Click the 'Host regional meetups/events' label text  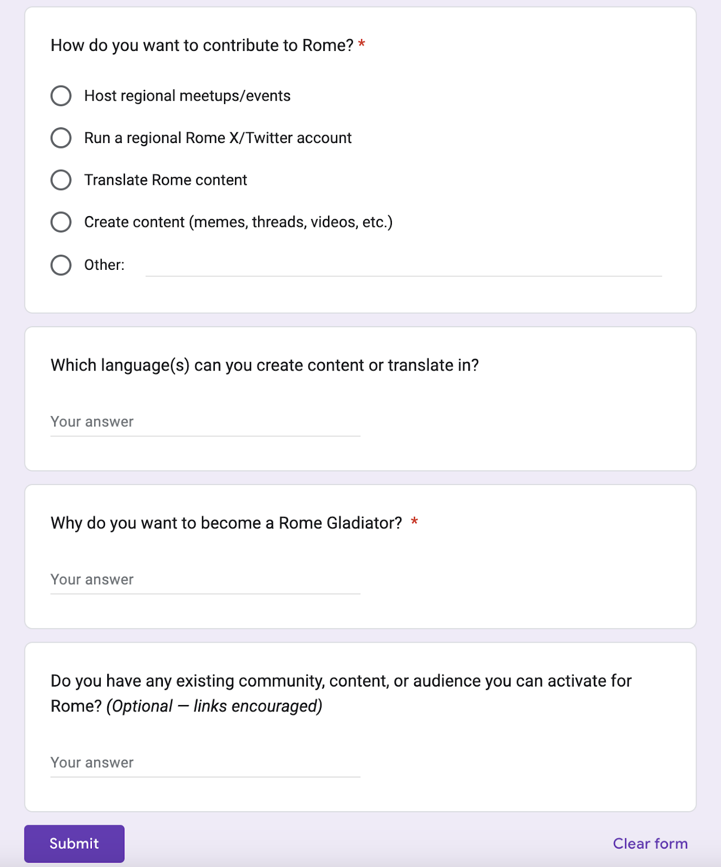pos(187,96)
